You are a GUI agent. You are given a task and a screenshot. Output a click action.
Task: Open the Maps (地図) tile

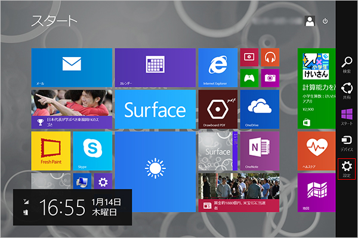click(x=316, y=192)
